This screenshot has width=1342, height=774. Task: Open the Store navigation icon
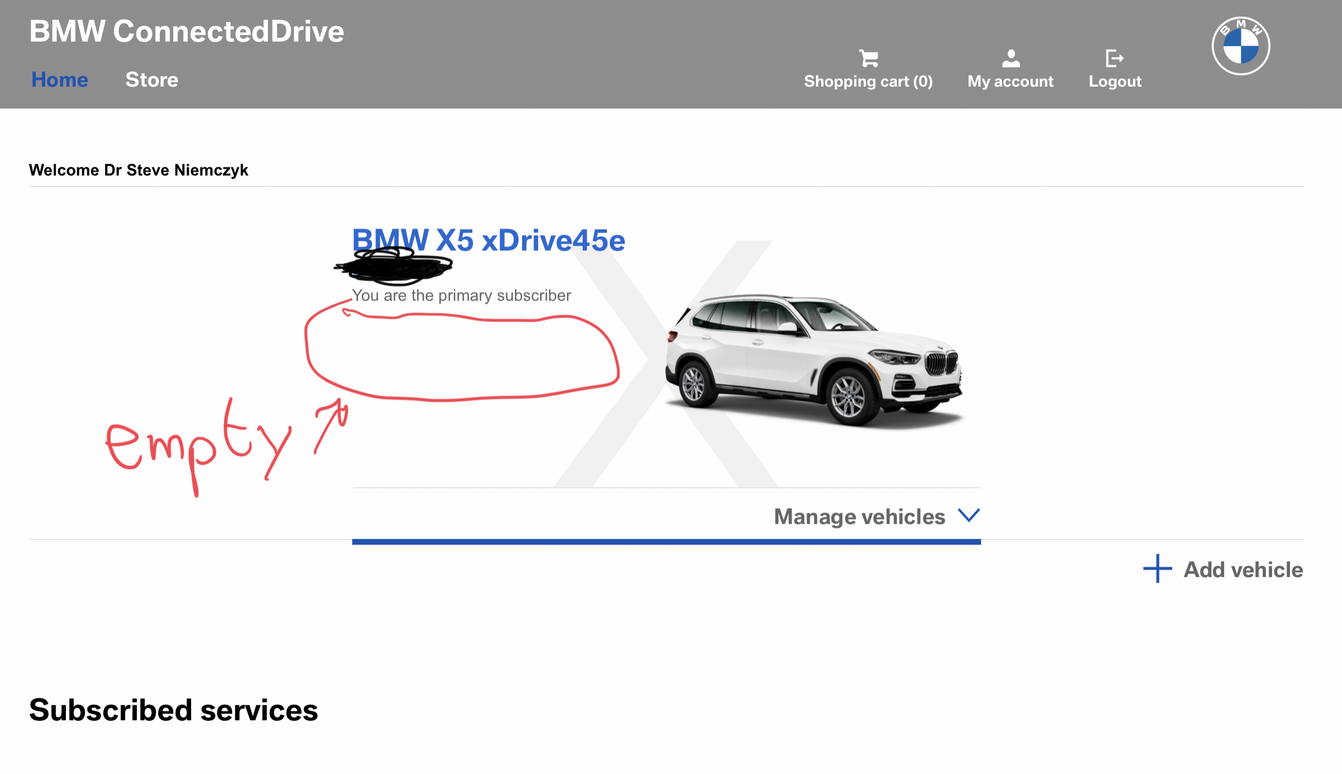pyautogui.click(x=151, y=79)
